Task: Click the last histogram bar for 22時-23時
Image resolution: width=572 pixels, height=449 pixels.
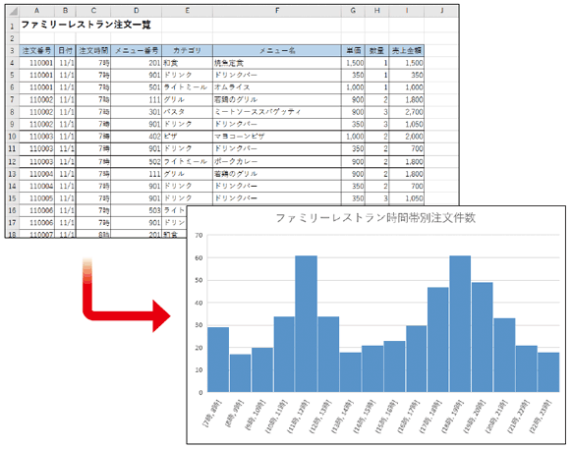Action: pyautogui.click(x=548, y=372)
